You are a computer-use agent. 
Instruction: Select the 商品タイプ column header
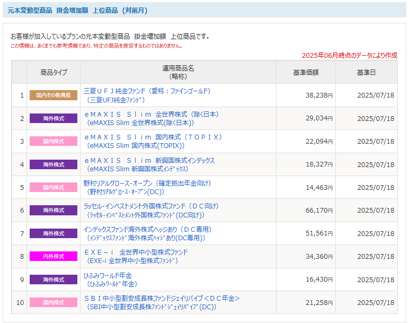(x=54, y=72)
